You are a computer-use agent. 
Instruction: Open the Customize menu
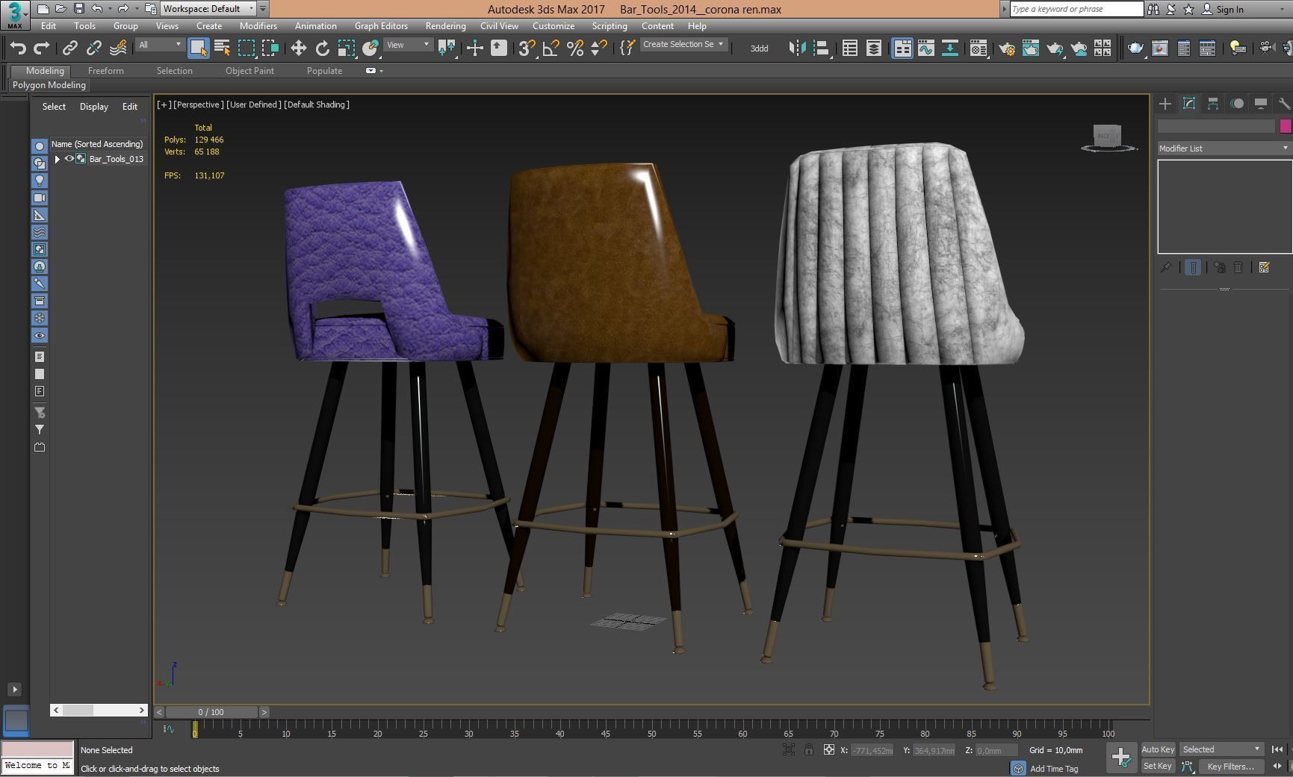pyautogui.click(x=554, y=26)
